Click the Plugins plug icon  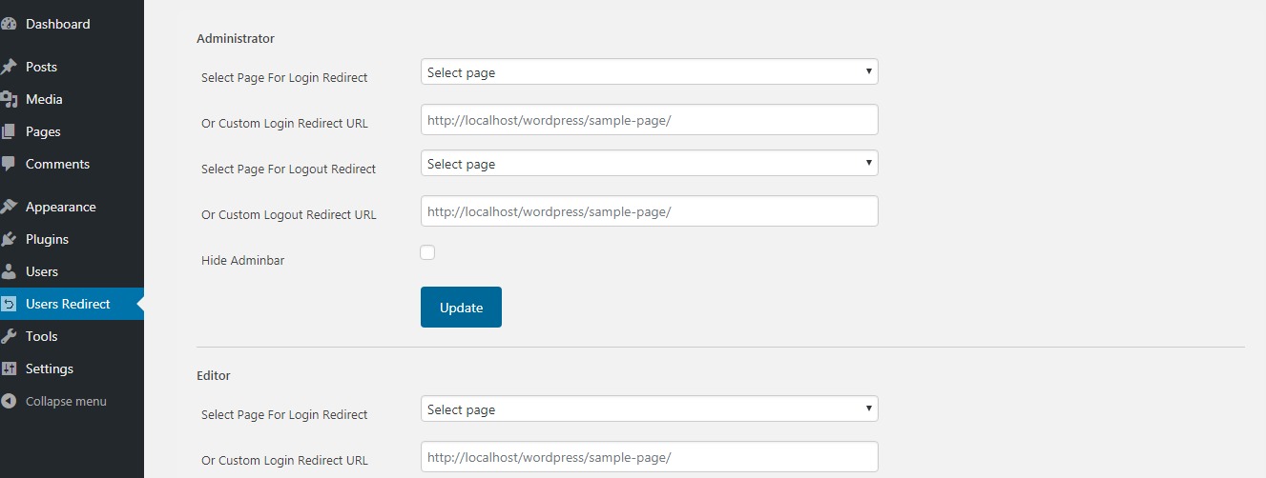click(x=9, y=239)
